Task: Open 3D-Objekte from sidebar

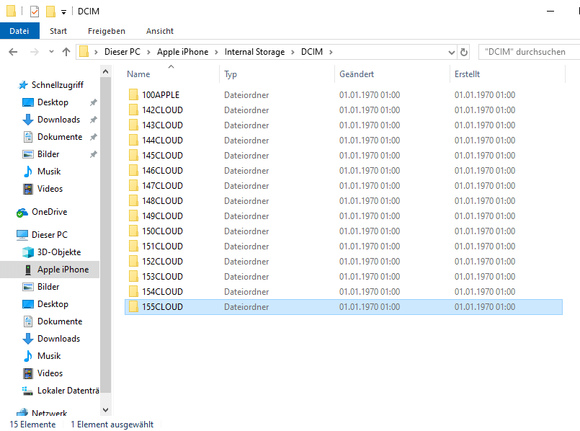Action: tap(59, 252)
